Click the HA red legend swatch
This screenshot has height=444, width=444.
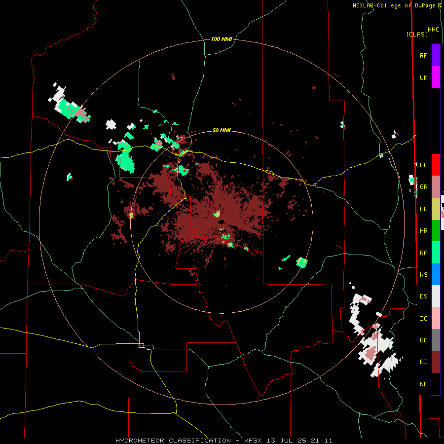[x=436, y=165]
